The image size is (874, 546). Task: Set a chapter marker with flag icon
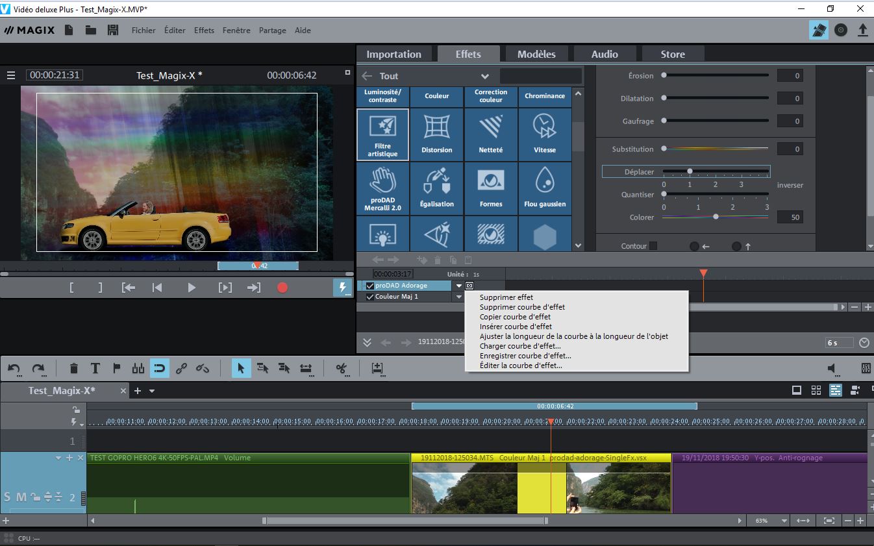click(117, 369)
